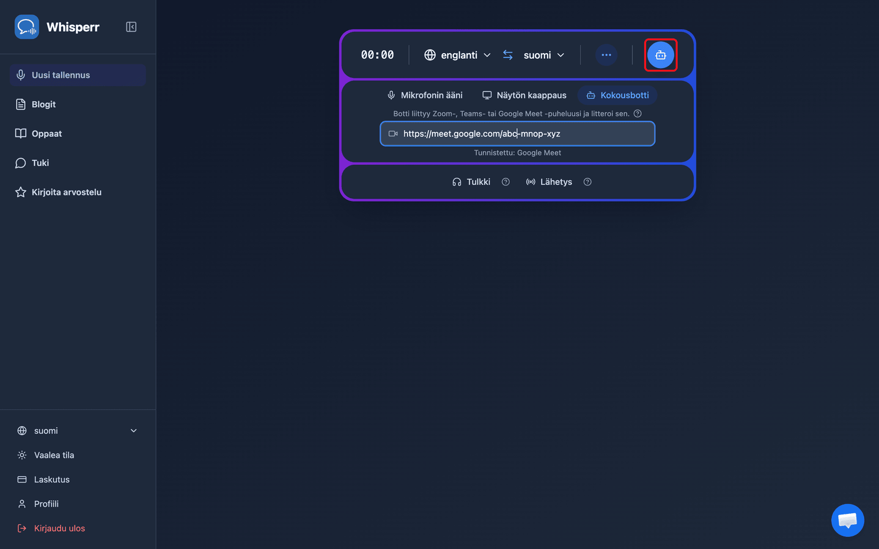The image size is (879, 549).
Task: Click the meeting URL input field
Action: 518,133
